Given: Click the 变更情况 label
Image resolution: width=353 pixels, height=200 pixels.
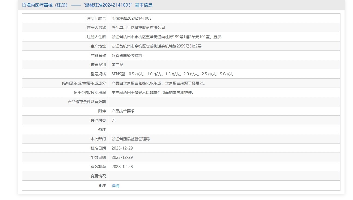Looking at the screenshot, I should pos(98,176).
